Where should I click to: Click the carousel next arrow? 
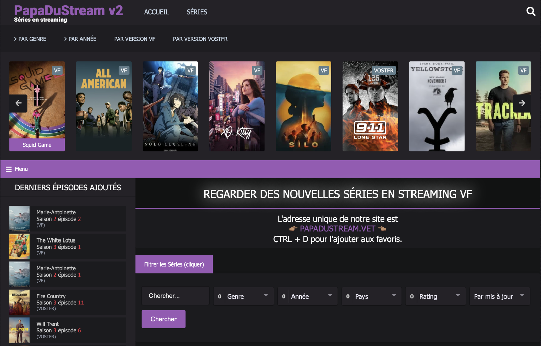pos(522,103)
